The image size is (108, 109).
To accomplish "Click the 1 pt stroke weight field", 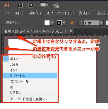I will point(91,23).
